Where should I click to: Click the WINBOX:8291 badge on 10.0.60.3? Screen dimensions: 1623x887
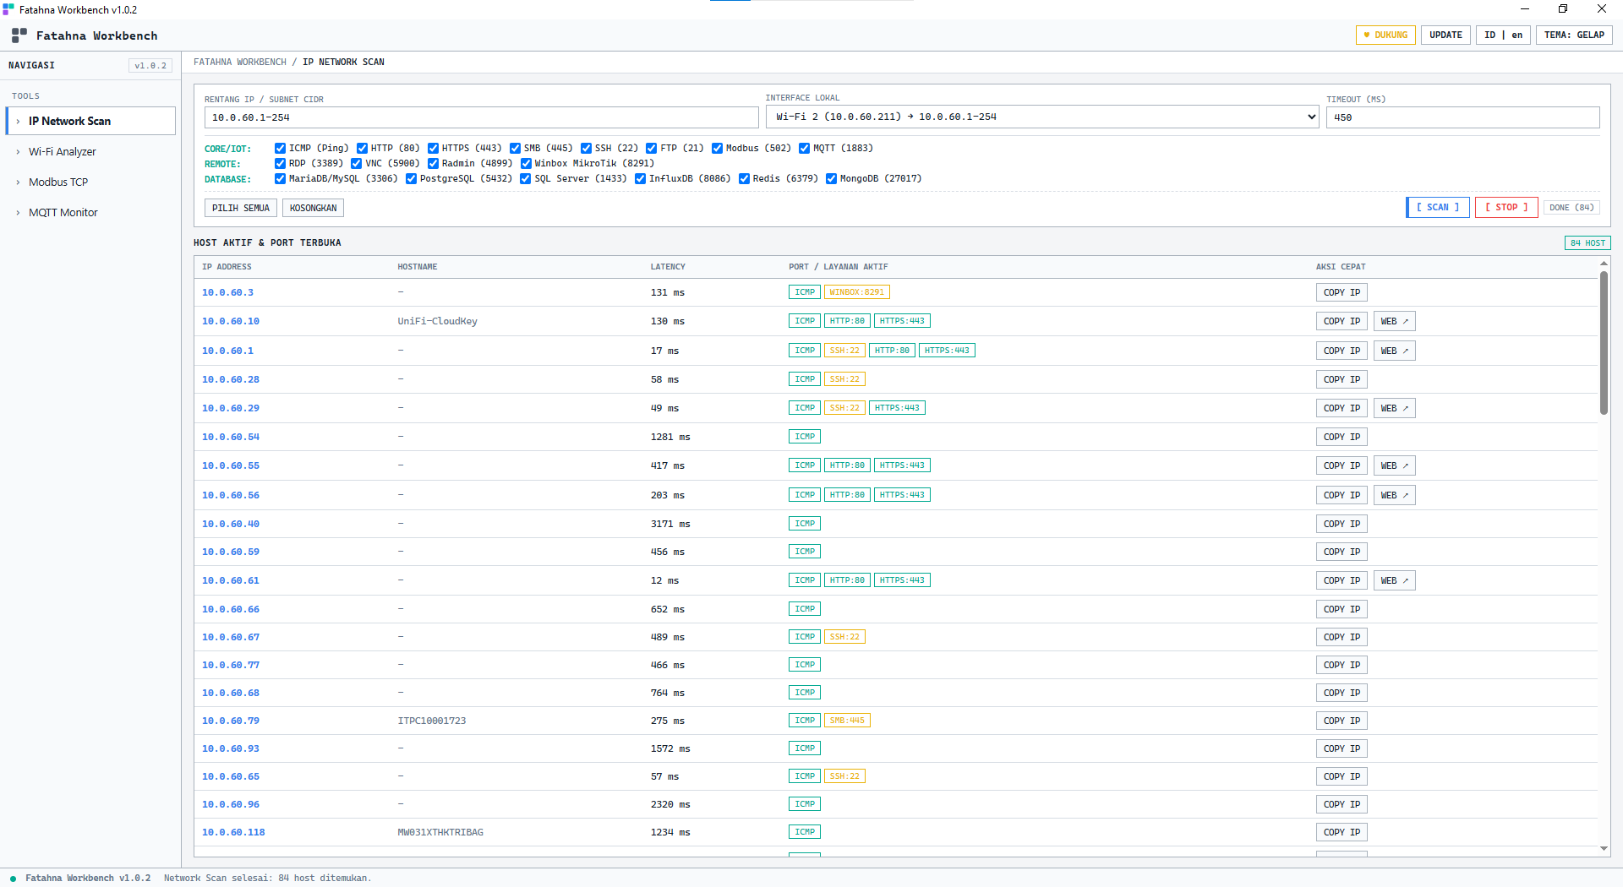856,292
